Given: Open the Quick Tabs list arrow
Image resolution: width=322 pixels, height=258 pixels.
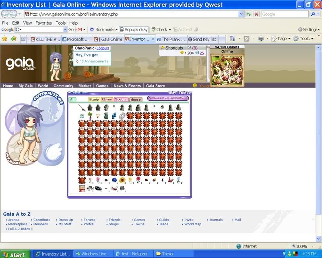Looking at the screenshot, I should [x=28, y=39].
